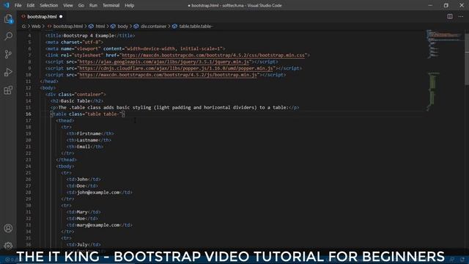Click the paragraph describing the .table class

175,108
